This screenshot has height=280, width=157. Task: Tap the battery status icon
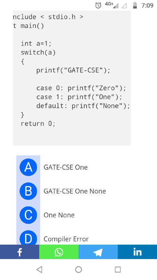(135, 5)
